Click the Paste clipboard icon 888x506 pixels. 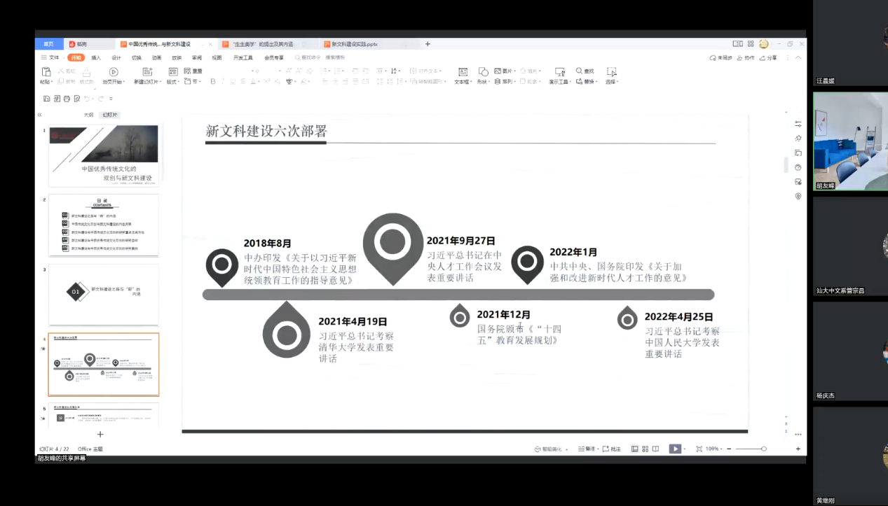(x=46, y=71)
